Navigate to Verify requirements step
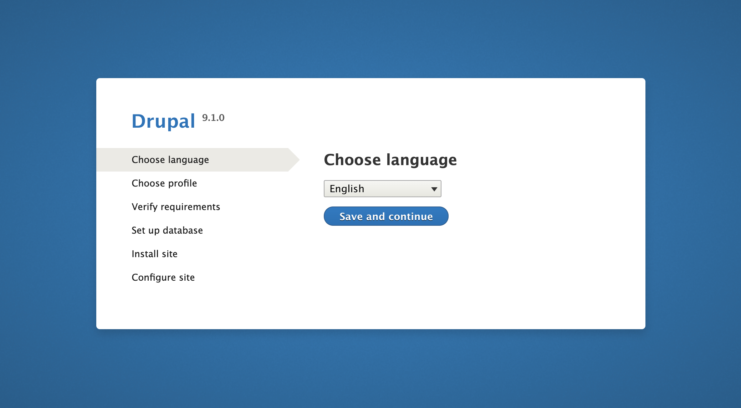Viewport: 741px width, 408px height. [x=176, y=206]
